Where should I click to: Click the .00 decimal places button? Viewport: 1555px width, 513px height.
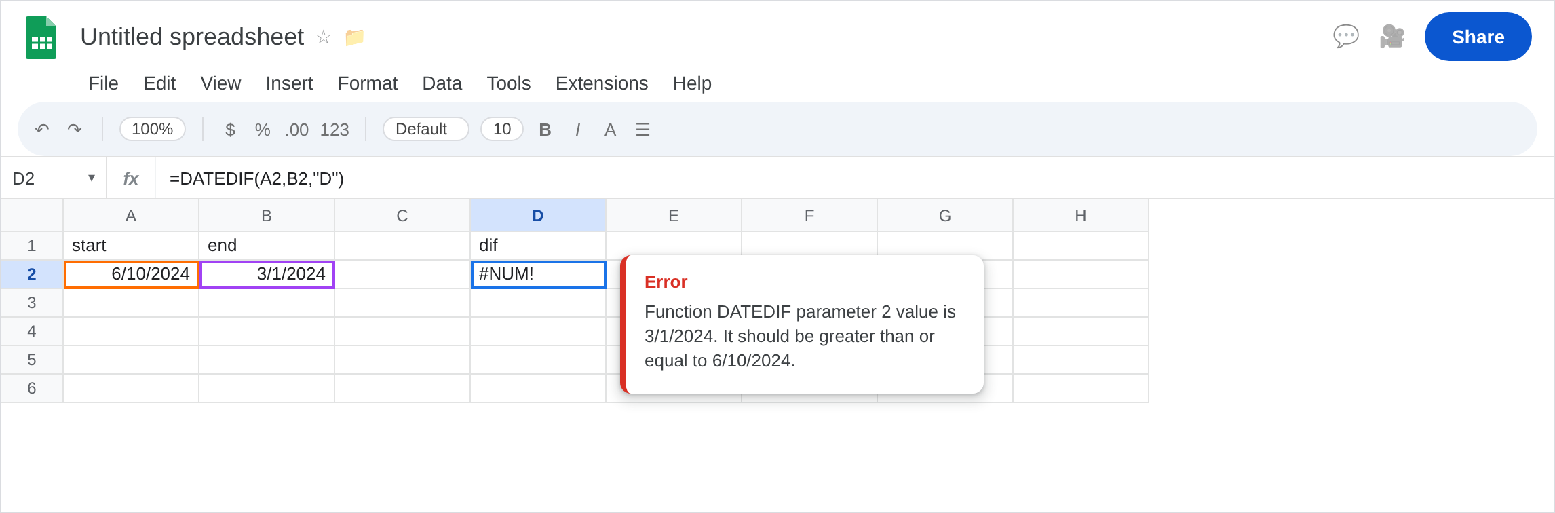pos(297,130)
